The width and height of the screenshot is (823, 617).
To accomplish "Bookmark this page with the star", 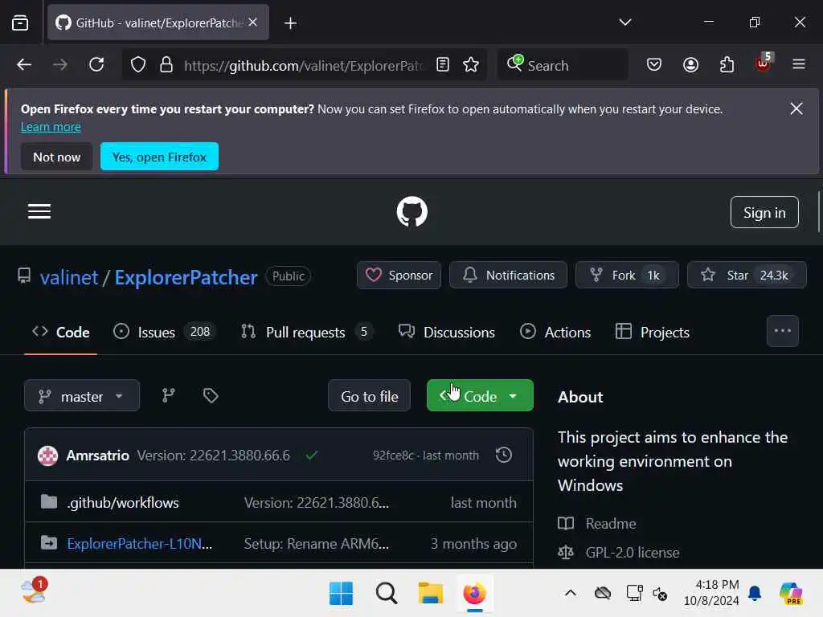I will [471, 64].
